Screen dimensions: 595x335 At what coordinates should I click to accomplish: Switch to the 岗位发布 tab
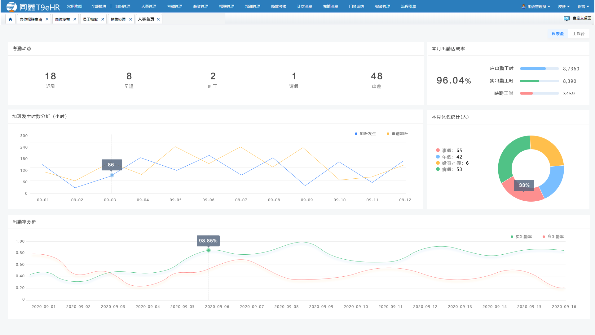click(x=62, y=19)
